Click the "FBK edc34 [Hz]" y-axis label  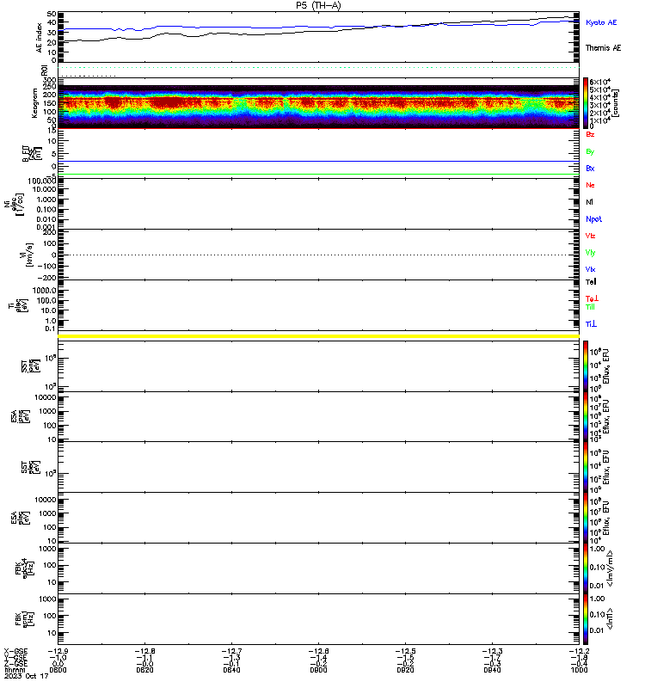(x=25, y=568)
